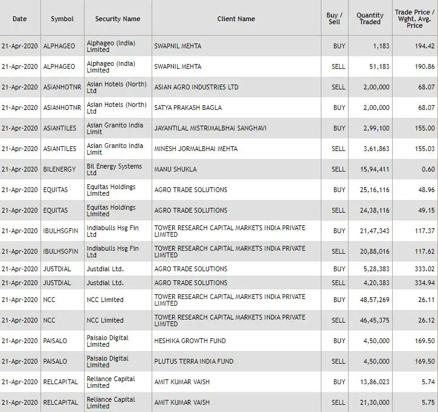The height and width of the screenshot is (412, 438).
Task: Click the Client Name column header
Action: click(x=236, y=19)
